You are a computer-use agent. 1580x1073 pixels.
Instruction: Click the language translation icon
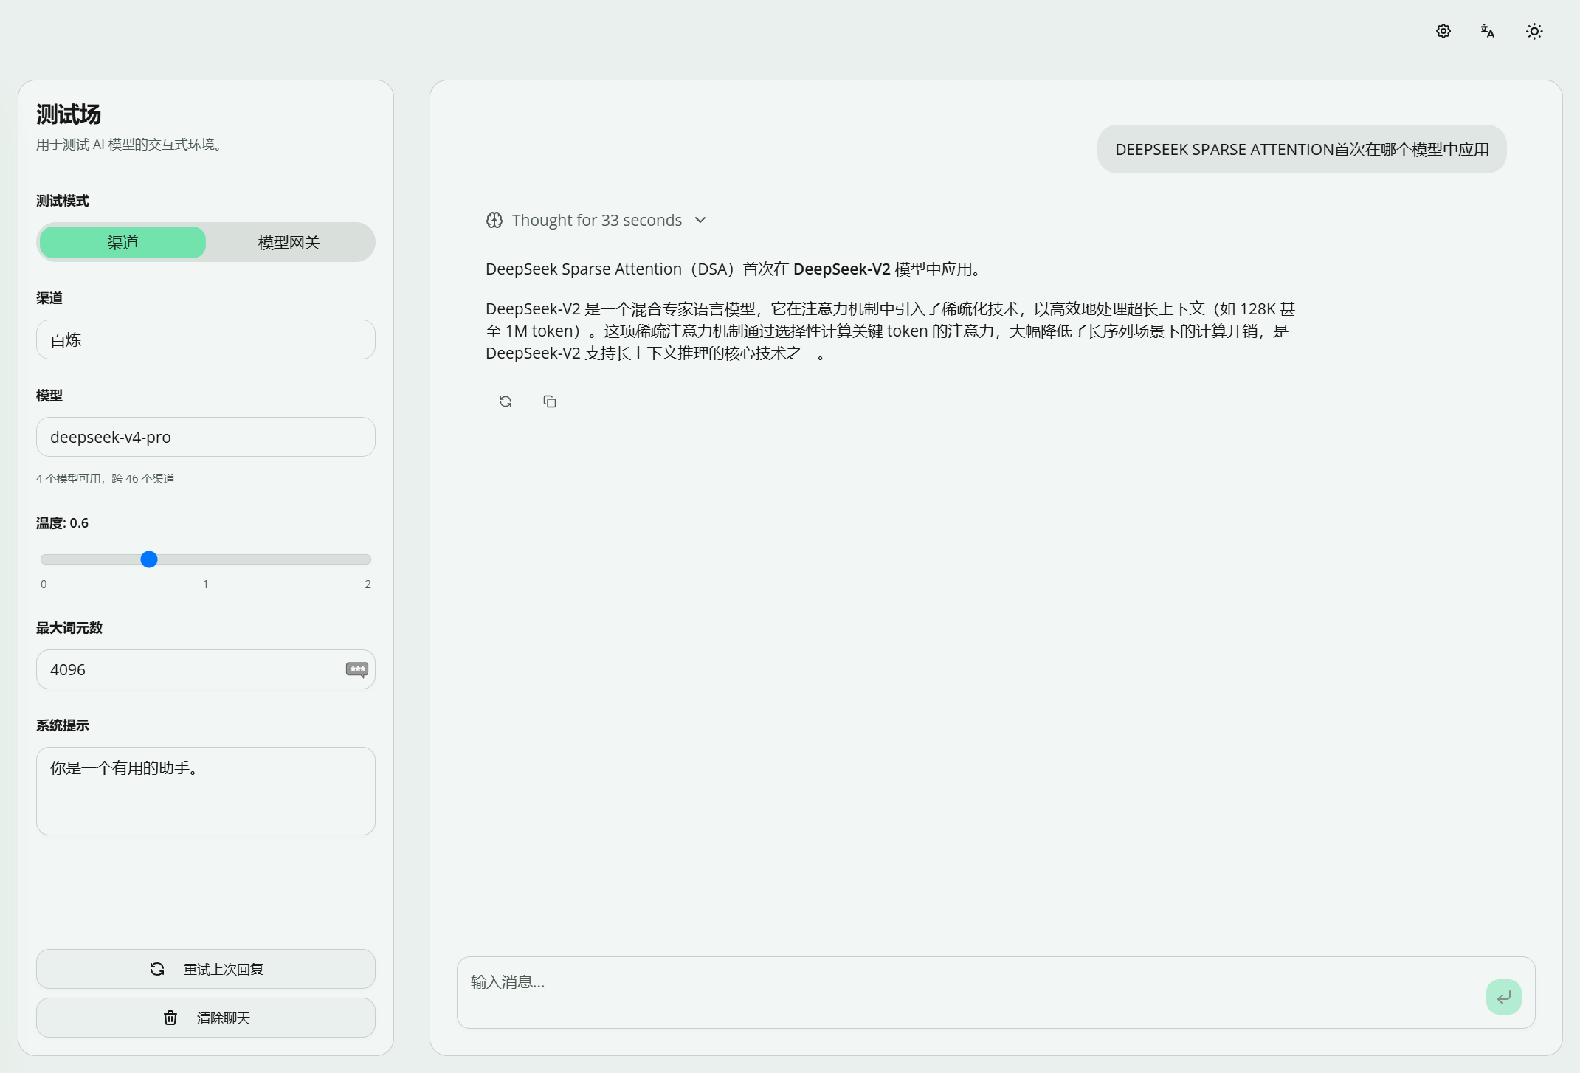pyautogui.click(x=1488, y=31)
